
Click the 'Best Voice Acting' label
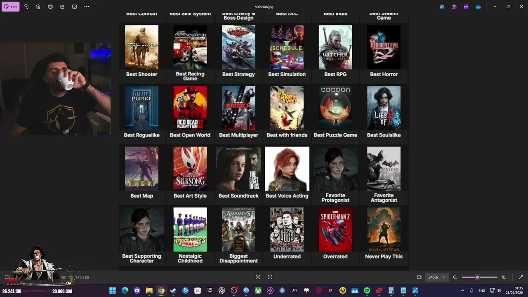tap(287, 196)
